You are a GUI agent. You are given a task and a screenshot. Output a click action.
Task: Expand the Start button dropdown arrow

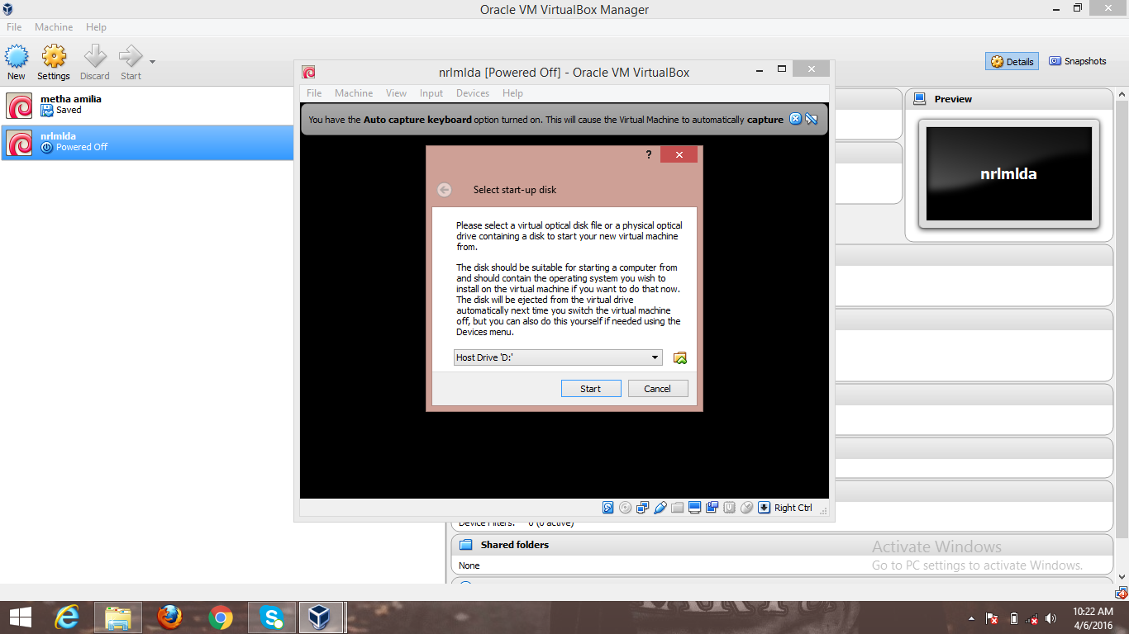pos(152,62)
